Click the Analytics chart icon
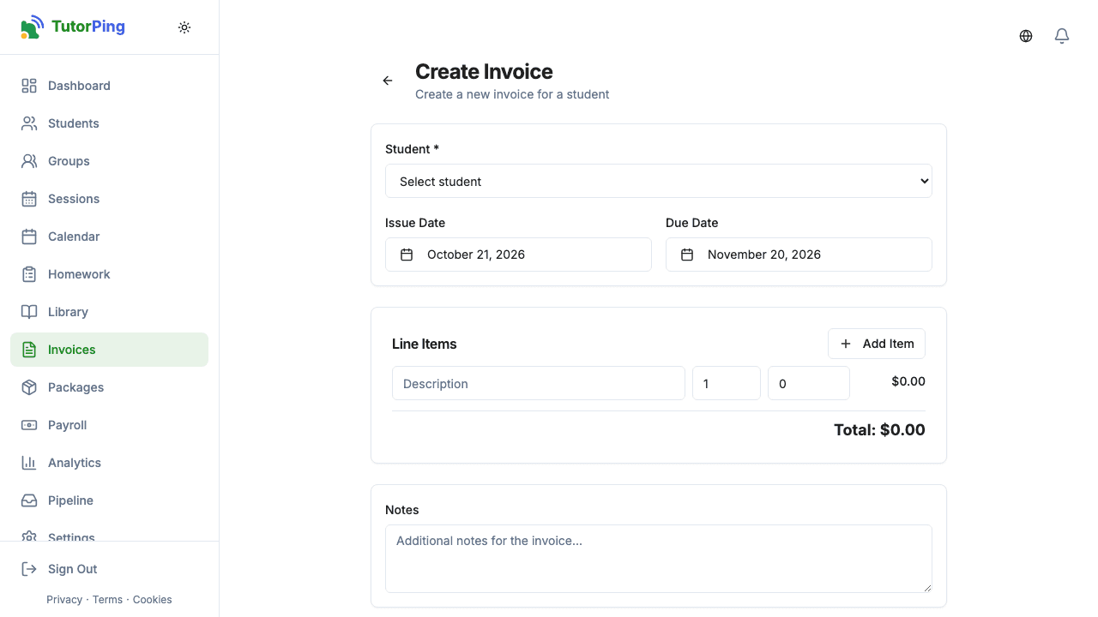The image size is (1098, 617). tap(29, 463)
